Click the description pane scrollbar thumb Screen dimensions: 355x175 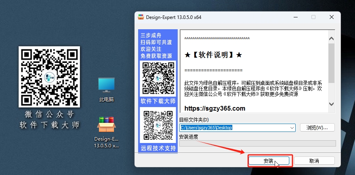332,63
